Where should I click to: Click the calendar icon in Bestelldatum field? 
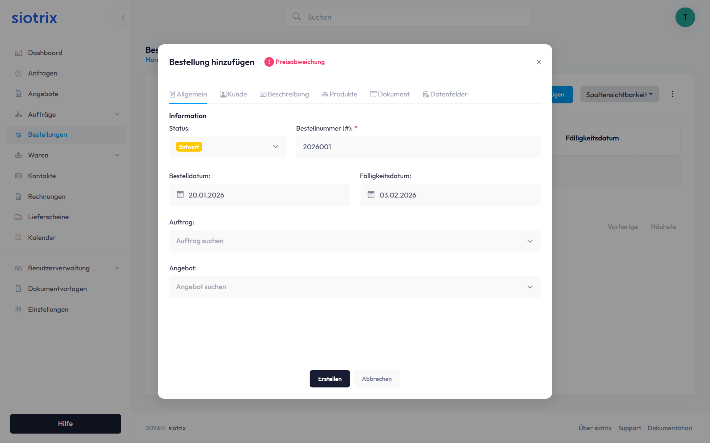180,195
